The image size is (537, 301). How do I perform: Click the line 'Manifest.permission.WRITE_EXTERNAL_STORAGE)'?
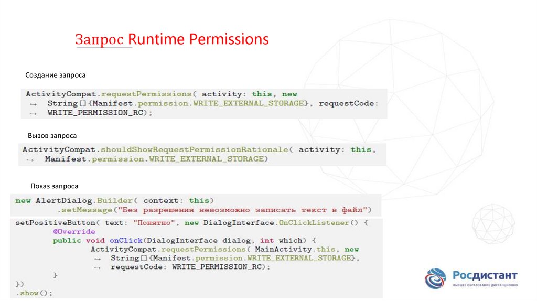(156, 159)
